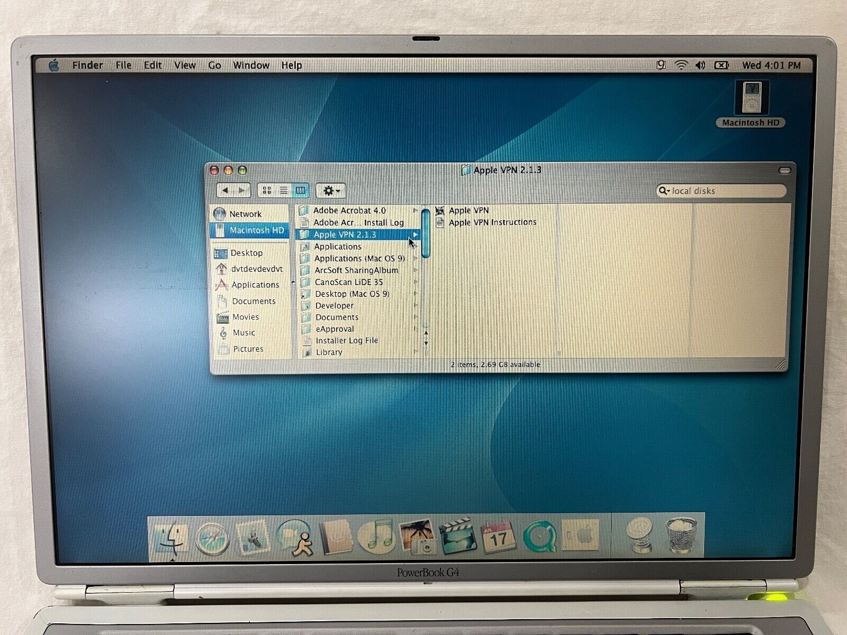Select CanoScan LiDE 35 folder

(349, 282)
